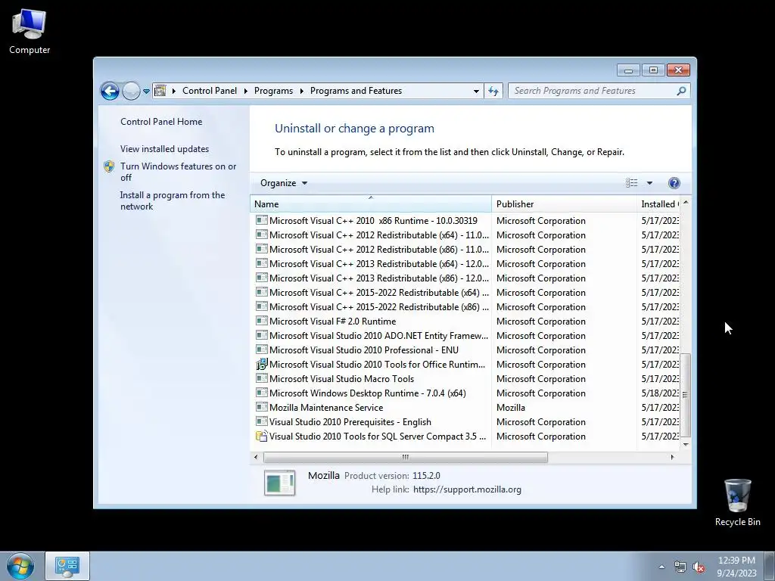This screenshot has width=775, height=581.
Task: Expand arrow after Programs breadcrumb
Action: point(301,91)
